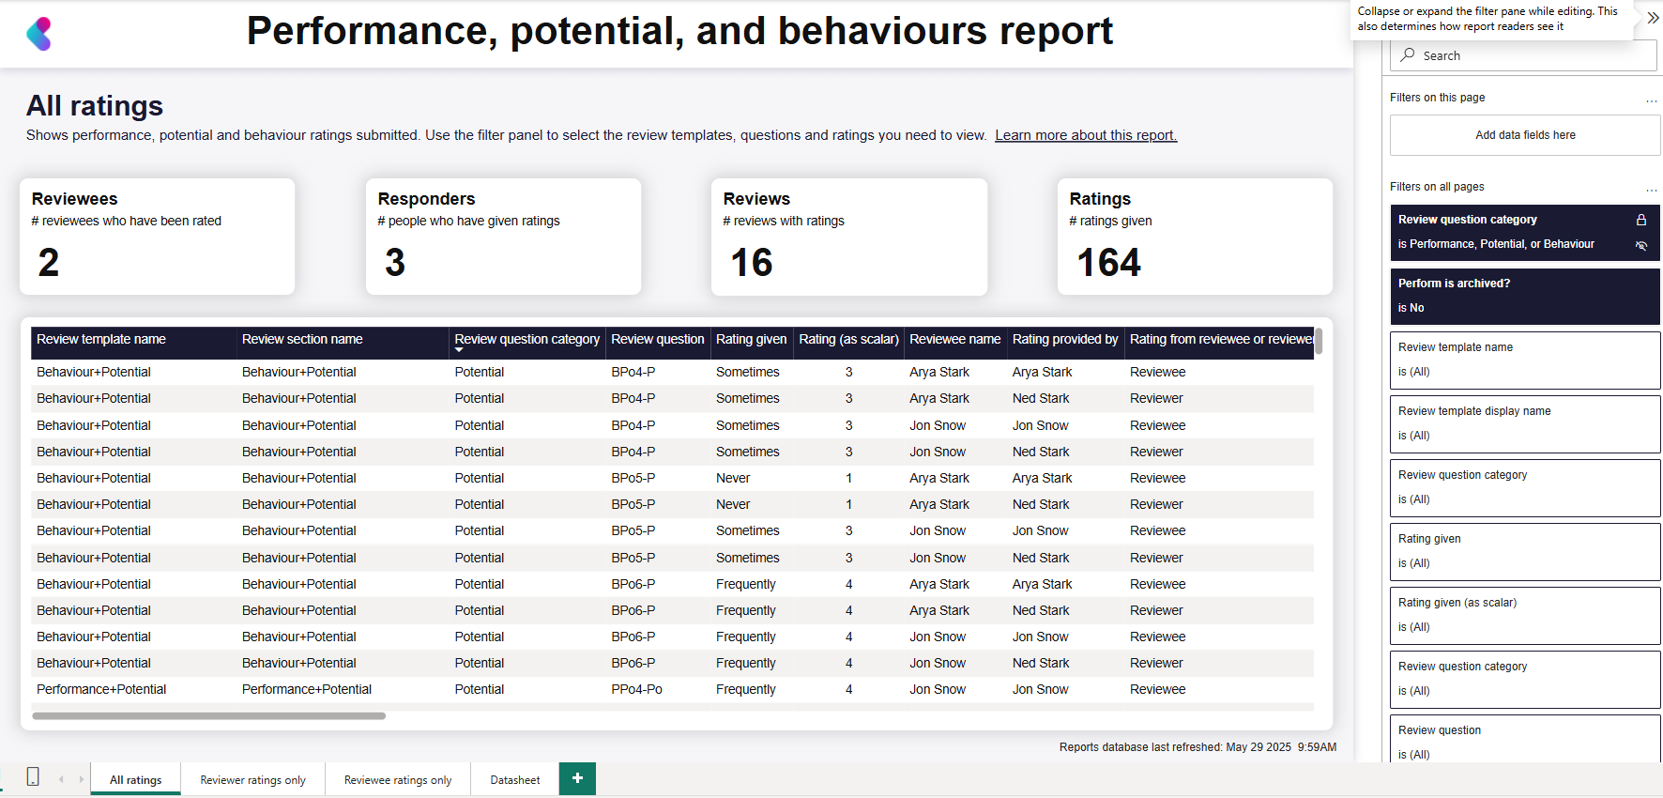Click sort arrow under Review question category header
The image size is (1663, 798).
[459, 350]
